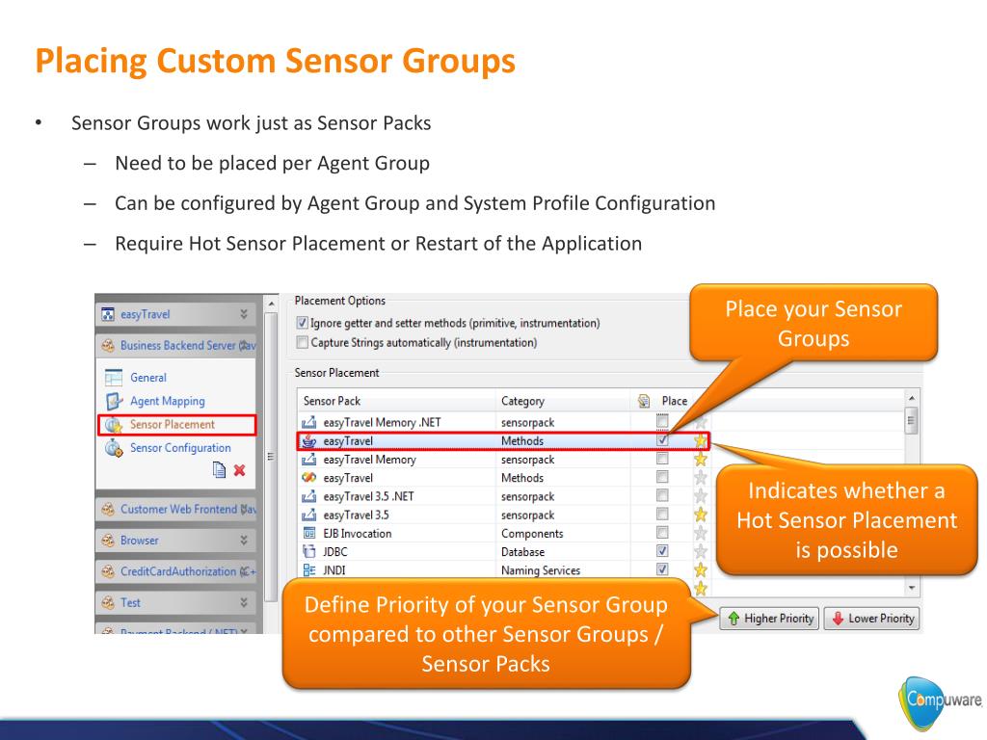Click yellow star on easyTravel Memory sensorpack row

(x=701, y=460)
